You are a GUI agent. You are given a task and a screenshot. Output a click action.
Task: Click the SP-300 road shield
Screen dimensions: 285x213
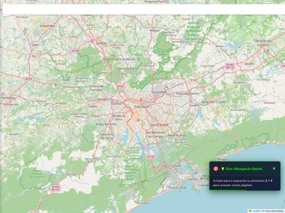click(76, 51)
